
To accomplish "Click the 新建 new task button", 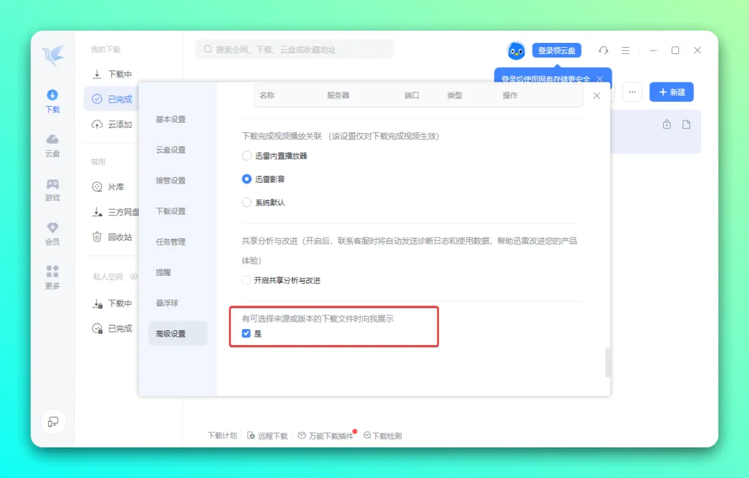I will pos(671,92).
